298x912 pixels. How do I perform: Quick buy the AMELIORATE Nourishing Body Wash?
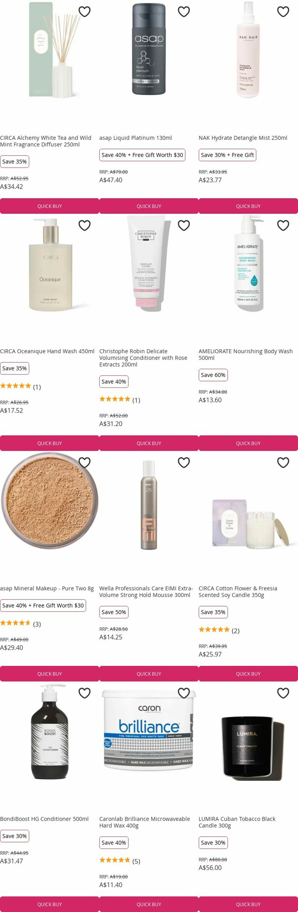248,443
